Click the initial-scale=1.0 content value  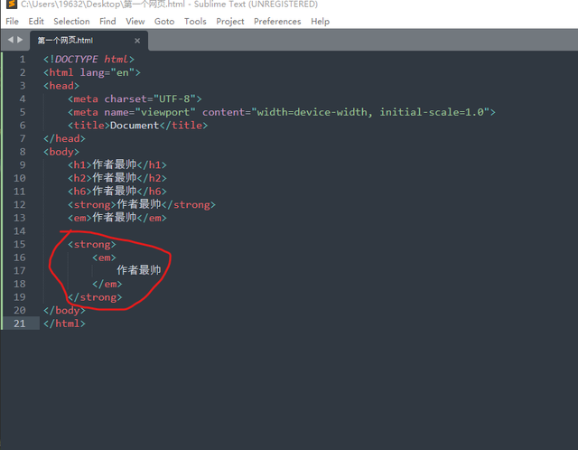click(432, 112)
